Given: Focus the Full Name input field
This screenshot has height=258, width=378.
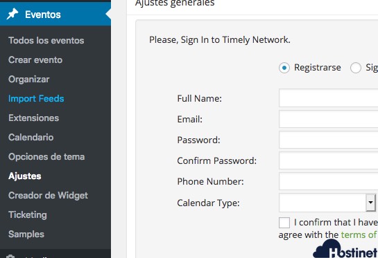Looking at the screenshot, I should (328, 98).
